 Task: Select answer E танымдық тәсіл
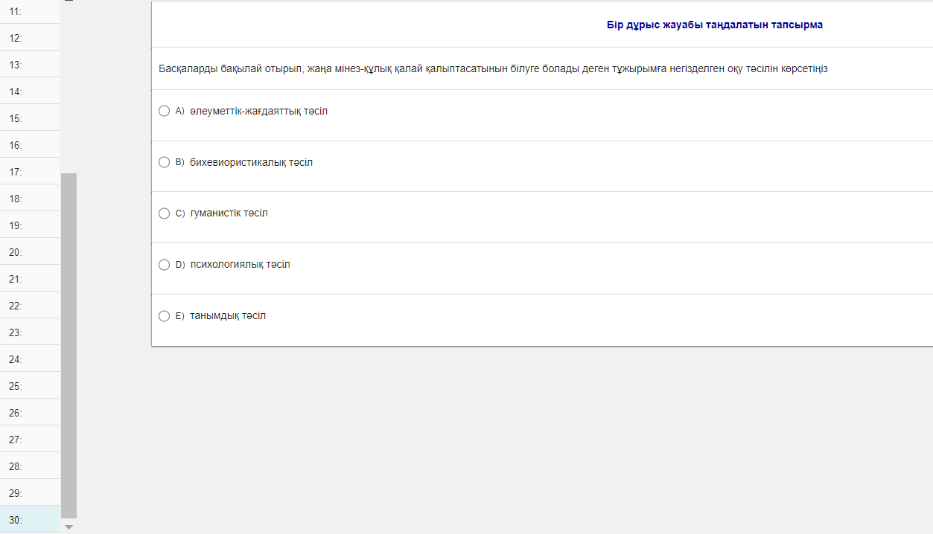[x=165, y=316]
